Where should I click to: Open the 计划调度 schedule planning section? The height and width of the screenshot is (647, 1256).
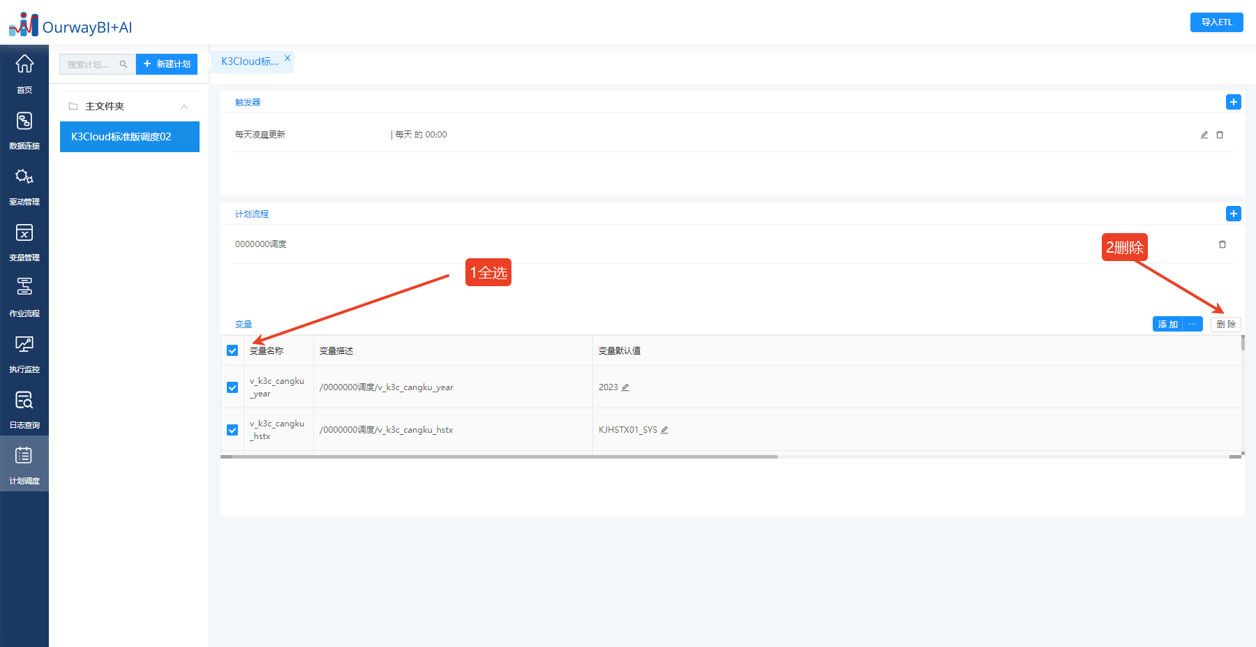click(24, 464)
